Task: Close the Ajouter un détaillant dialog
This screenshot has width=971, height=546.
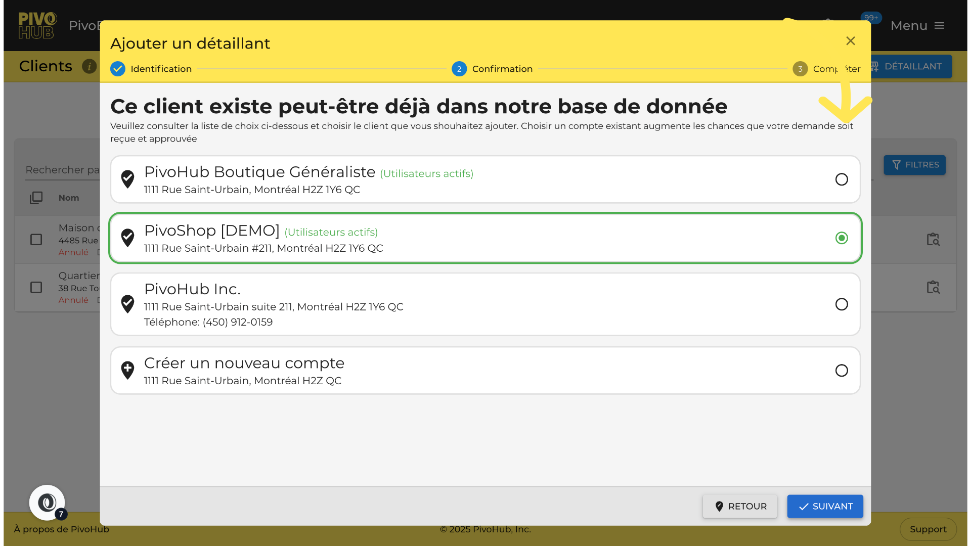Action: click(851, 41)
